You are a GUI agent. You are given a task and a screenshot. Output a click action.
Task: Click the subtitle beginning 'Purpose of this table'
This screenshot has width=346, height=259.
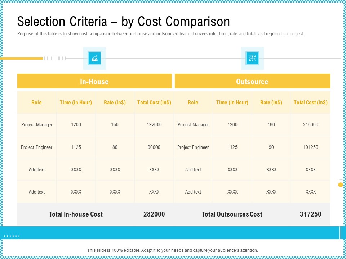click(x=160, y=34)
